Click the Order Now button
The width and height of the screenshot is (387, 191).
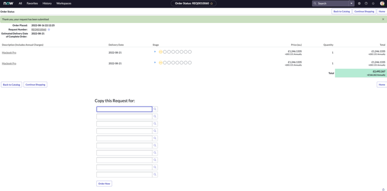pyautogui.click(x=104, y=184)
